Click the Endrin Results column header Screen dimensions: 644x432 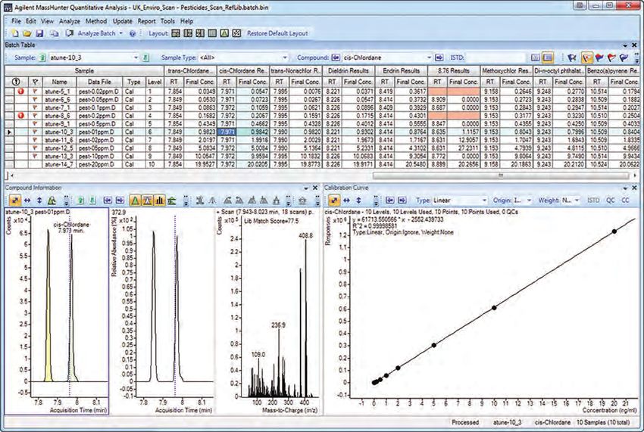[402, 70]
